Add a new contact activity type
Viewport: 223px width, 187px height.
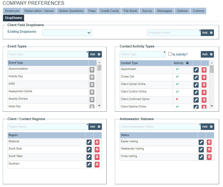click(x=207, y=54)
